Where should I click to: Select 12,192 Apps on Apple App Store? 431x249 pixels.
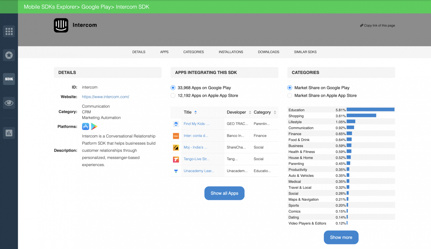[173, 95]
